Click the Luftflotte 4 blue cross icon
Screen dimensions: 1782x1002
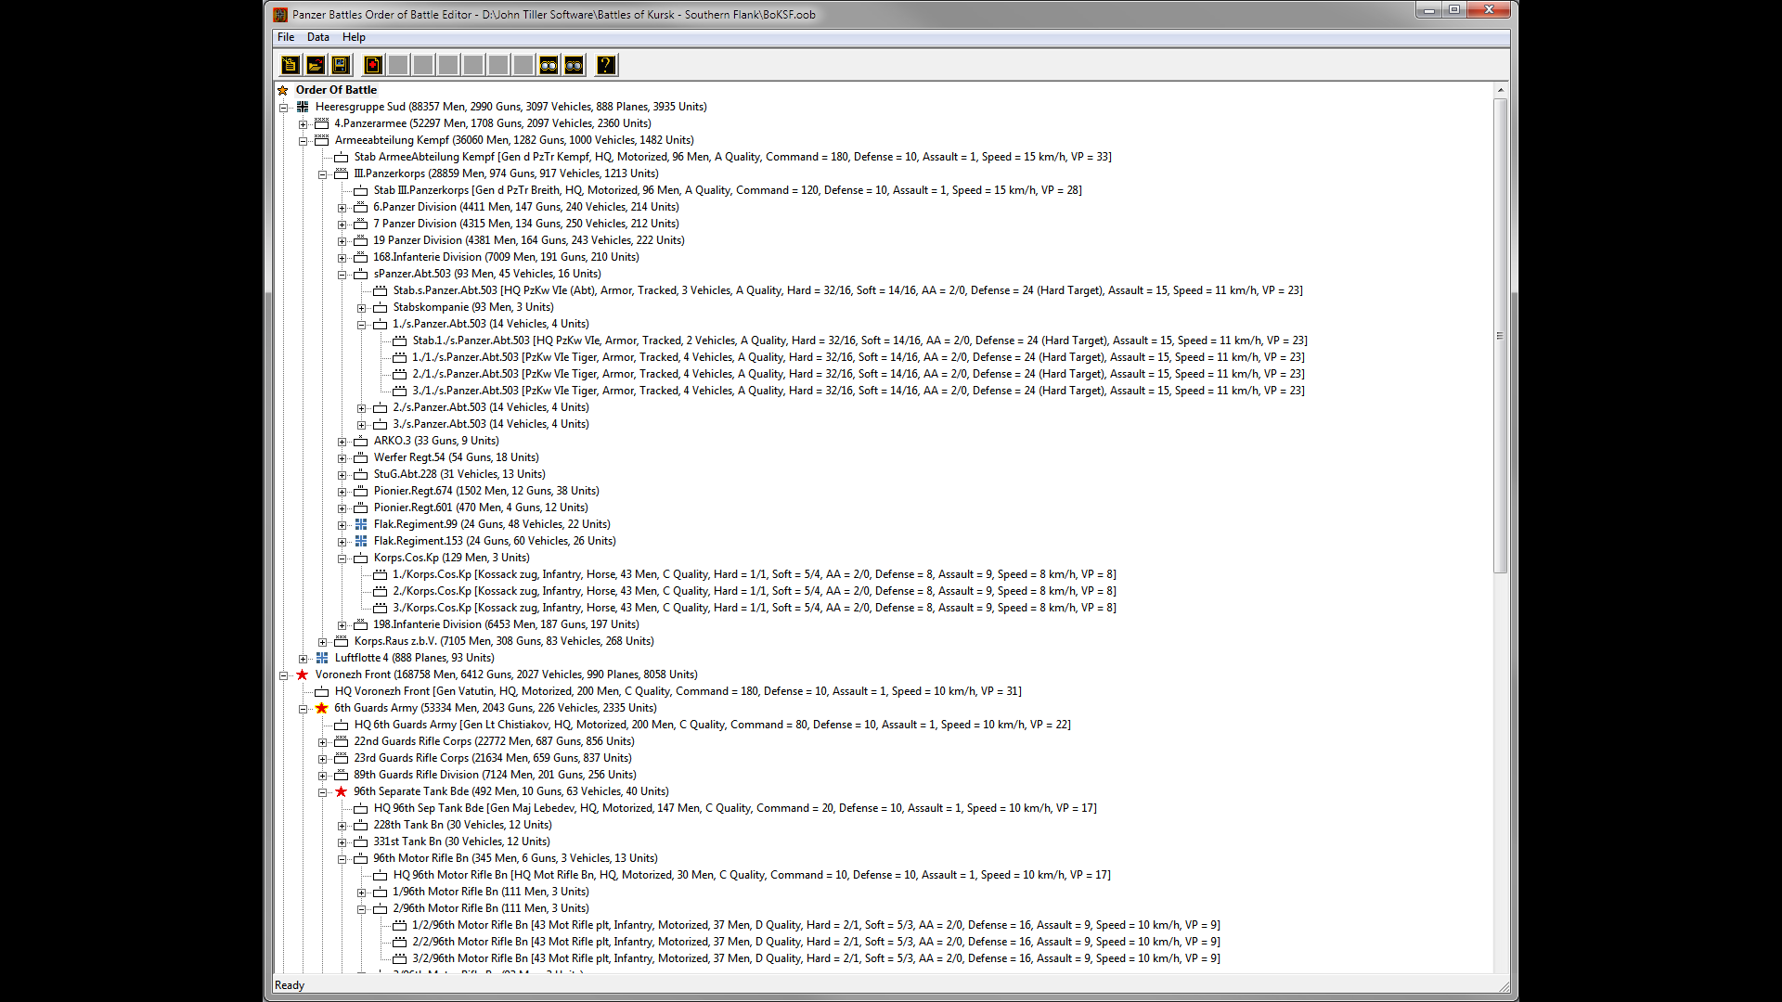tap(322, 658)
